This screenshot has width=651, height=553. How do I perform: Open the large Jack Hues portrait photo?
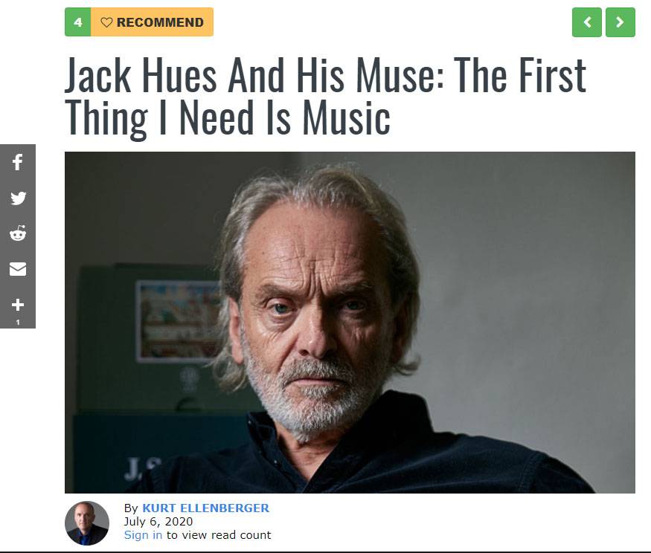[350, 323]
